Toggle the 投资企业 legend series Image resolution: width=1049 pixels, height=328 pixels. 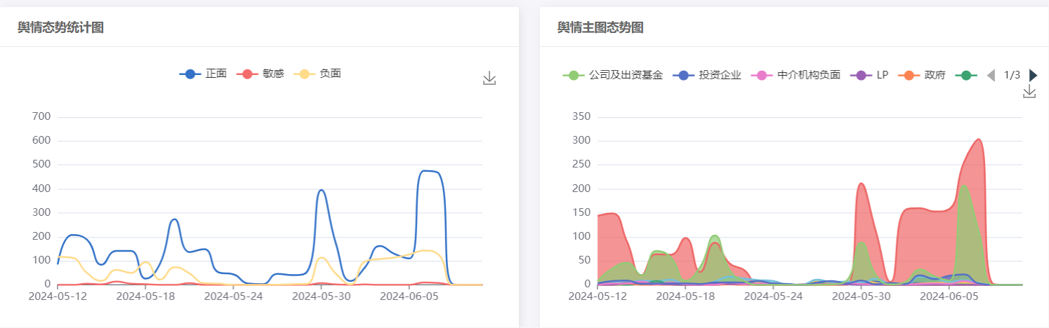pos(707,75)
